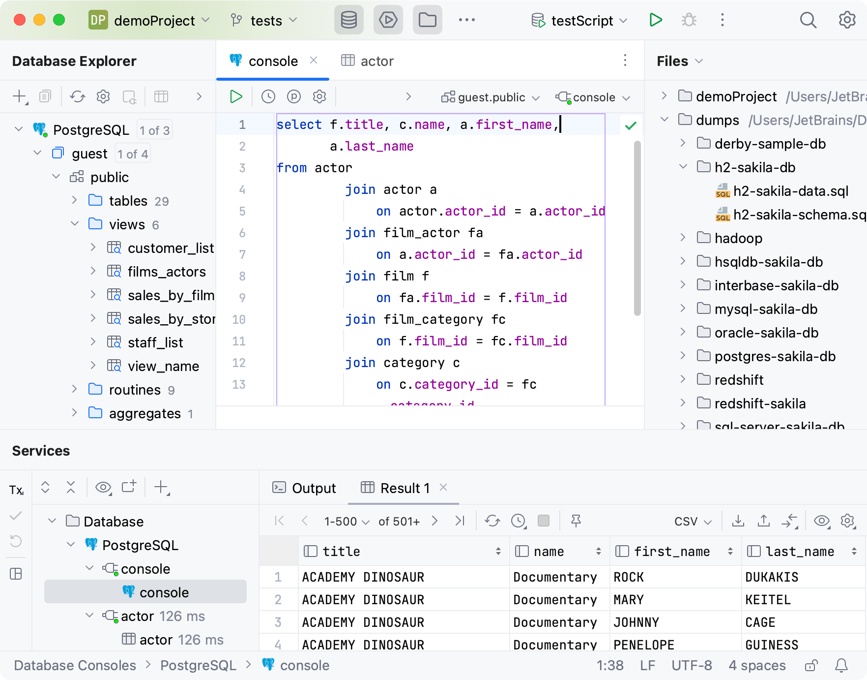Screen dimensions: 867x680
Task: Pin the Result 1 tab
Action: 576,521
